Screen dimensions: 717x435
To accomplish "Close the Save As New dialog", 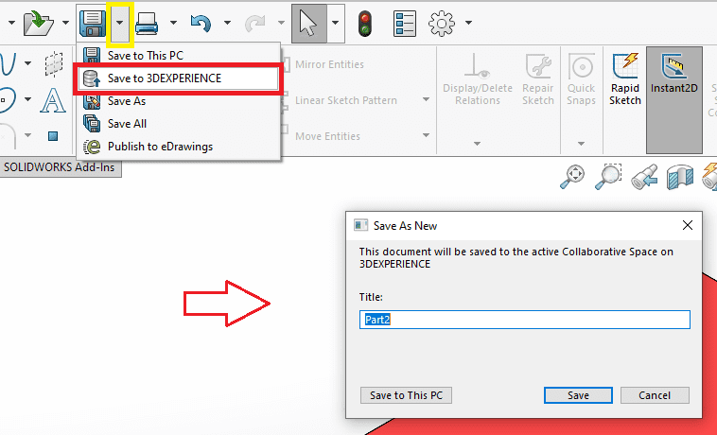I will [x=688, y=225].
